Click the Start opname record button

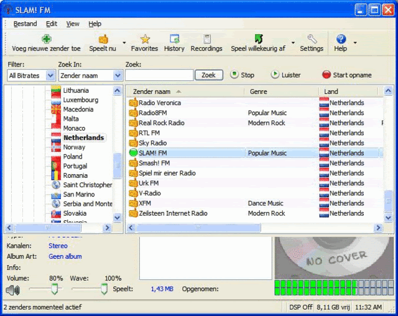(347, 75)
